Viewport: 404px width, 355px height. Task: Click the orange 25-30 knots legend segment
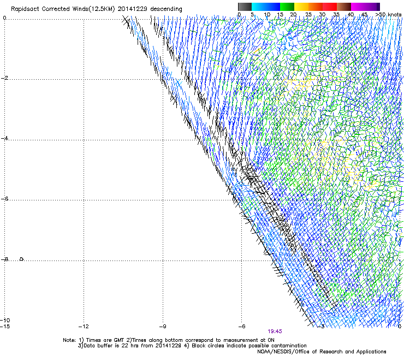coord(316,7)
